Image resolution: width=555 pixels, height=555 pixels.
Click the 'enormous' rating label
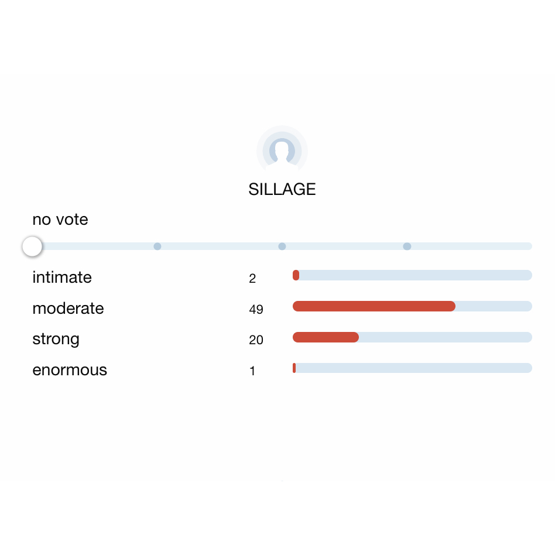[70, 371]
